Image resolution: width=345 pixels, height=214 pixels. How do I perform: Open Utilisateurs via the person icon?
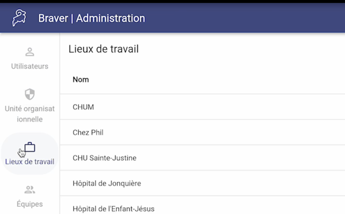30,52
